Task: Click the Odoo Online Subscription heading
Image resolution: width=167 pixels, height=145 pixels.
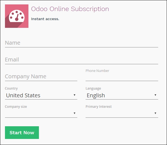Action: tap(70, 9)
